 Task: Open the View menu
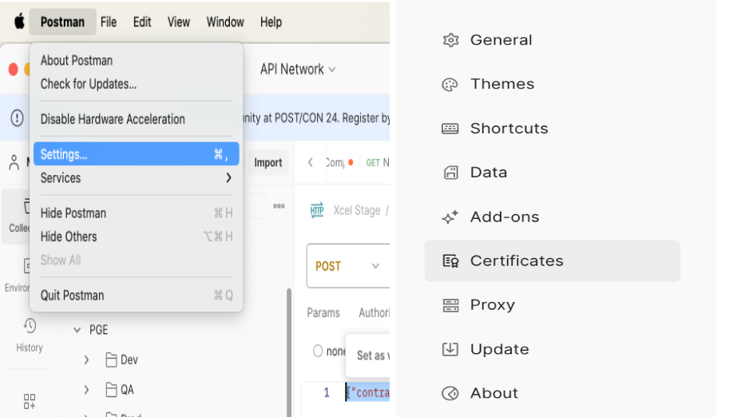(179, 22)
